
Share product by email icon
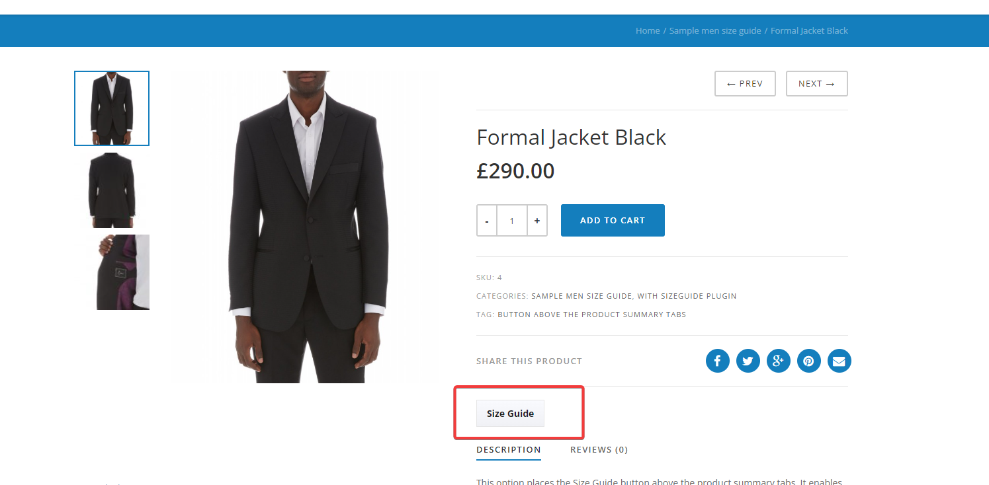pyautogui.click(x=839, y=361)
